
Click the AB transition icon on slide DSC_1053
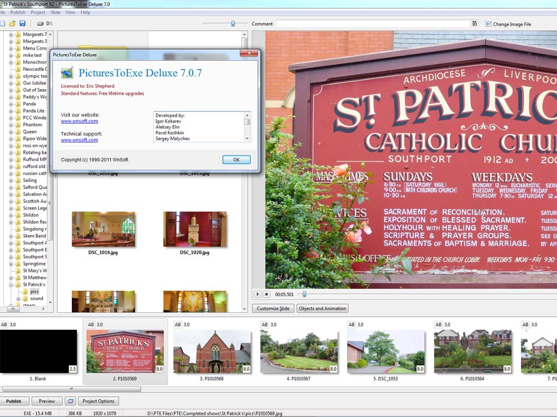(x=351, y=325)
